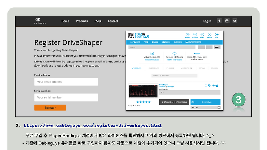Click More about Virtual Cash link
This screenshot has height=150, width=267.
152,60
